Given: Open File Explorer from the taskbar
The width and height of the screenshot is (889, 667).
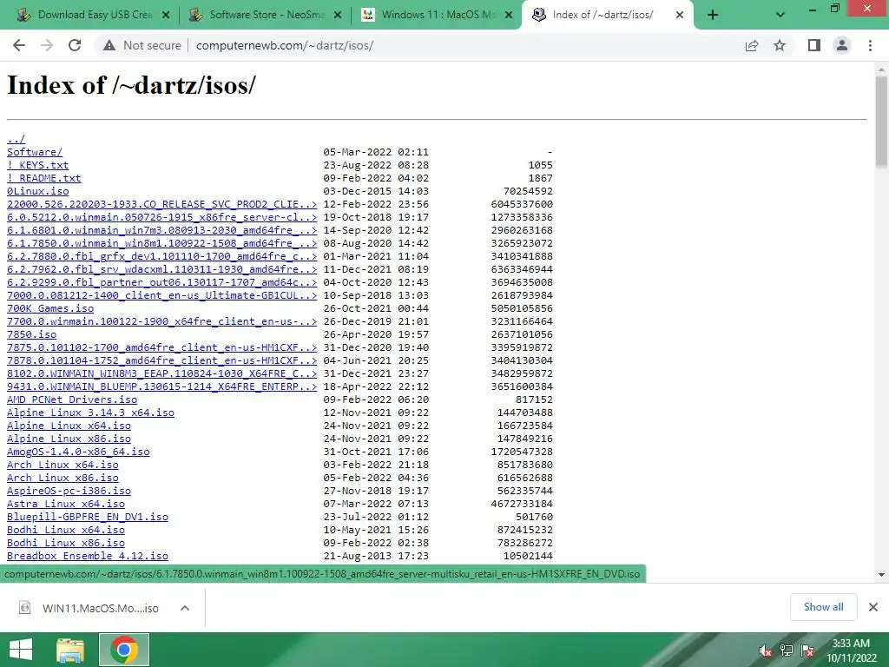Looking at the screenshot, I should (x=70, y=650).
